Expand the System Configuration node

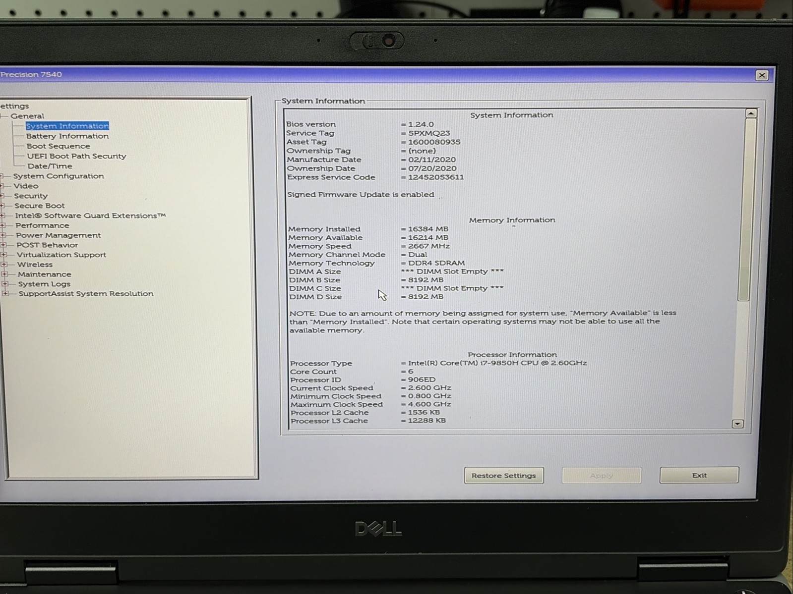coord(2,176)
